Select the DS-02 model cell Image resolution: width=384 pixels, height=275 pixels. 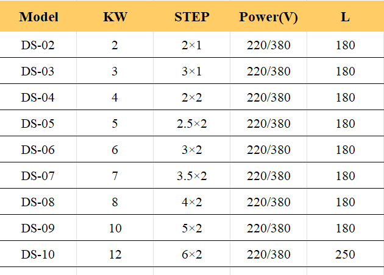(x=38, y=45)
